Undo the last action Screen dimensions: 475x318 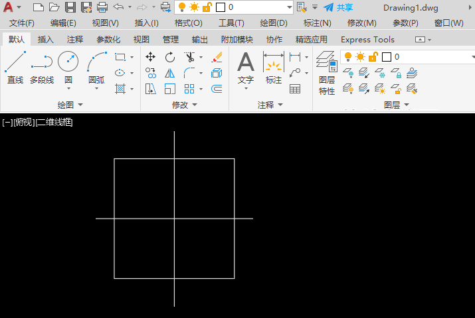pos(118,7)
